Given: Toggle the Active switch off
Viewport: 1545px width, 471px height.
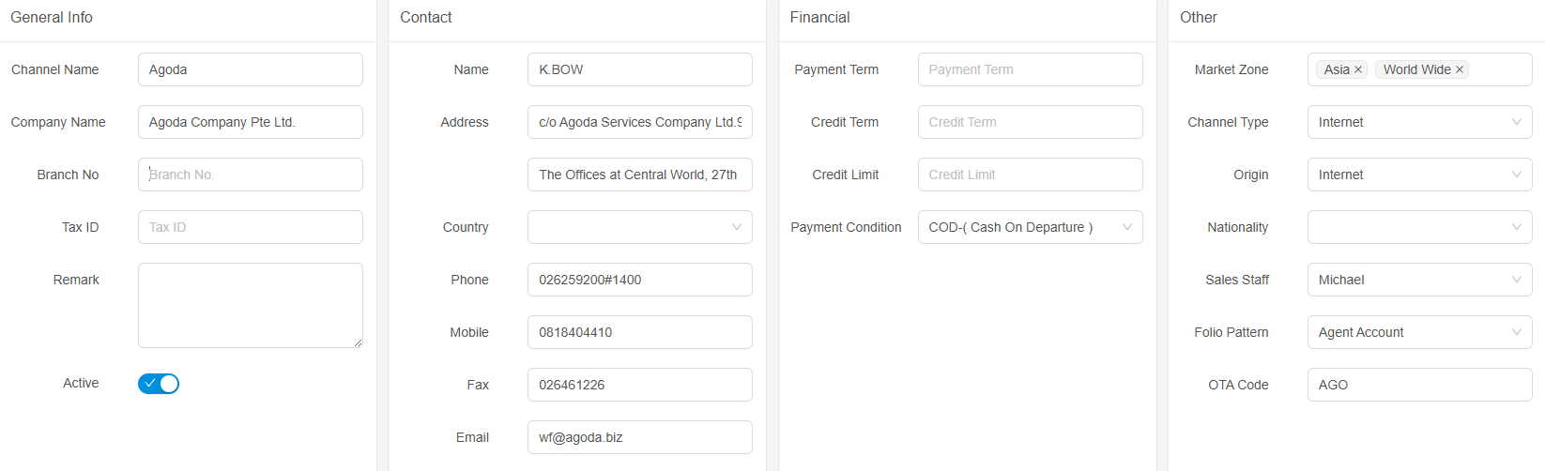Looking at the screenshot, I should [x=159, y=384].
